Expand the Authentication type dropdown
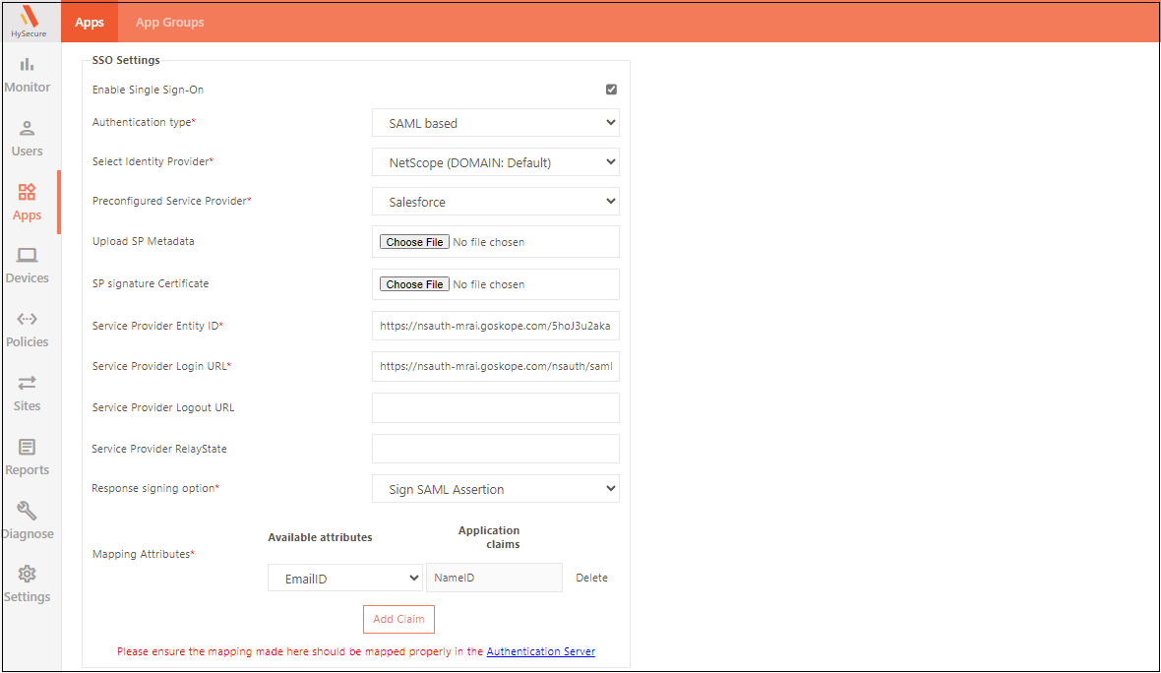Screen dimensions: 1161x673 click(x=496, y=123)
